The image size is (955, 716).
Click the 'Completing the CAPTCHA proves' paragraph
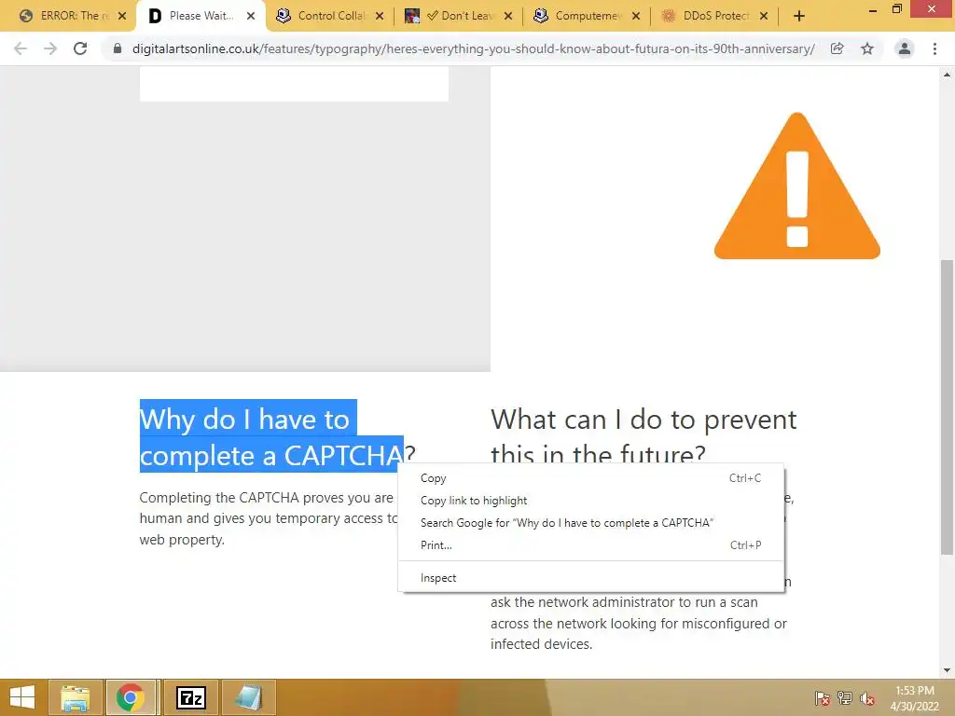tap(268, 518)
